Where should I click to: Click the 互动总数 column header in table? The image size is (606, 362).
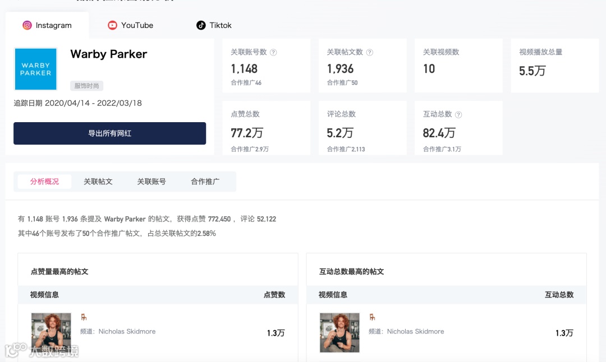(x=559, y=295)
